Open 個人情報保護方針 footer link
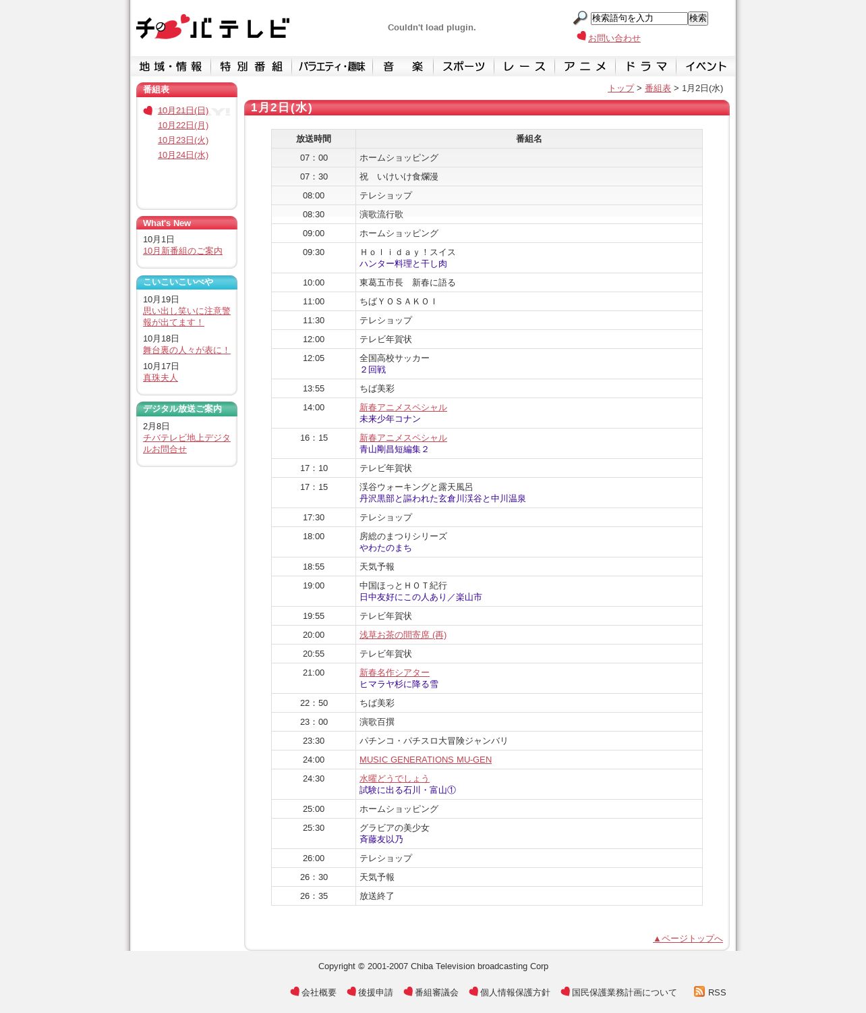Viewport: 866px width, 1013px height. [x=515, y=993]
